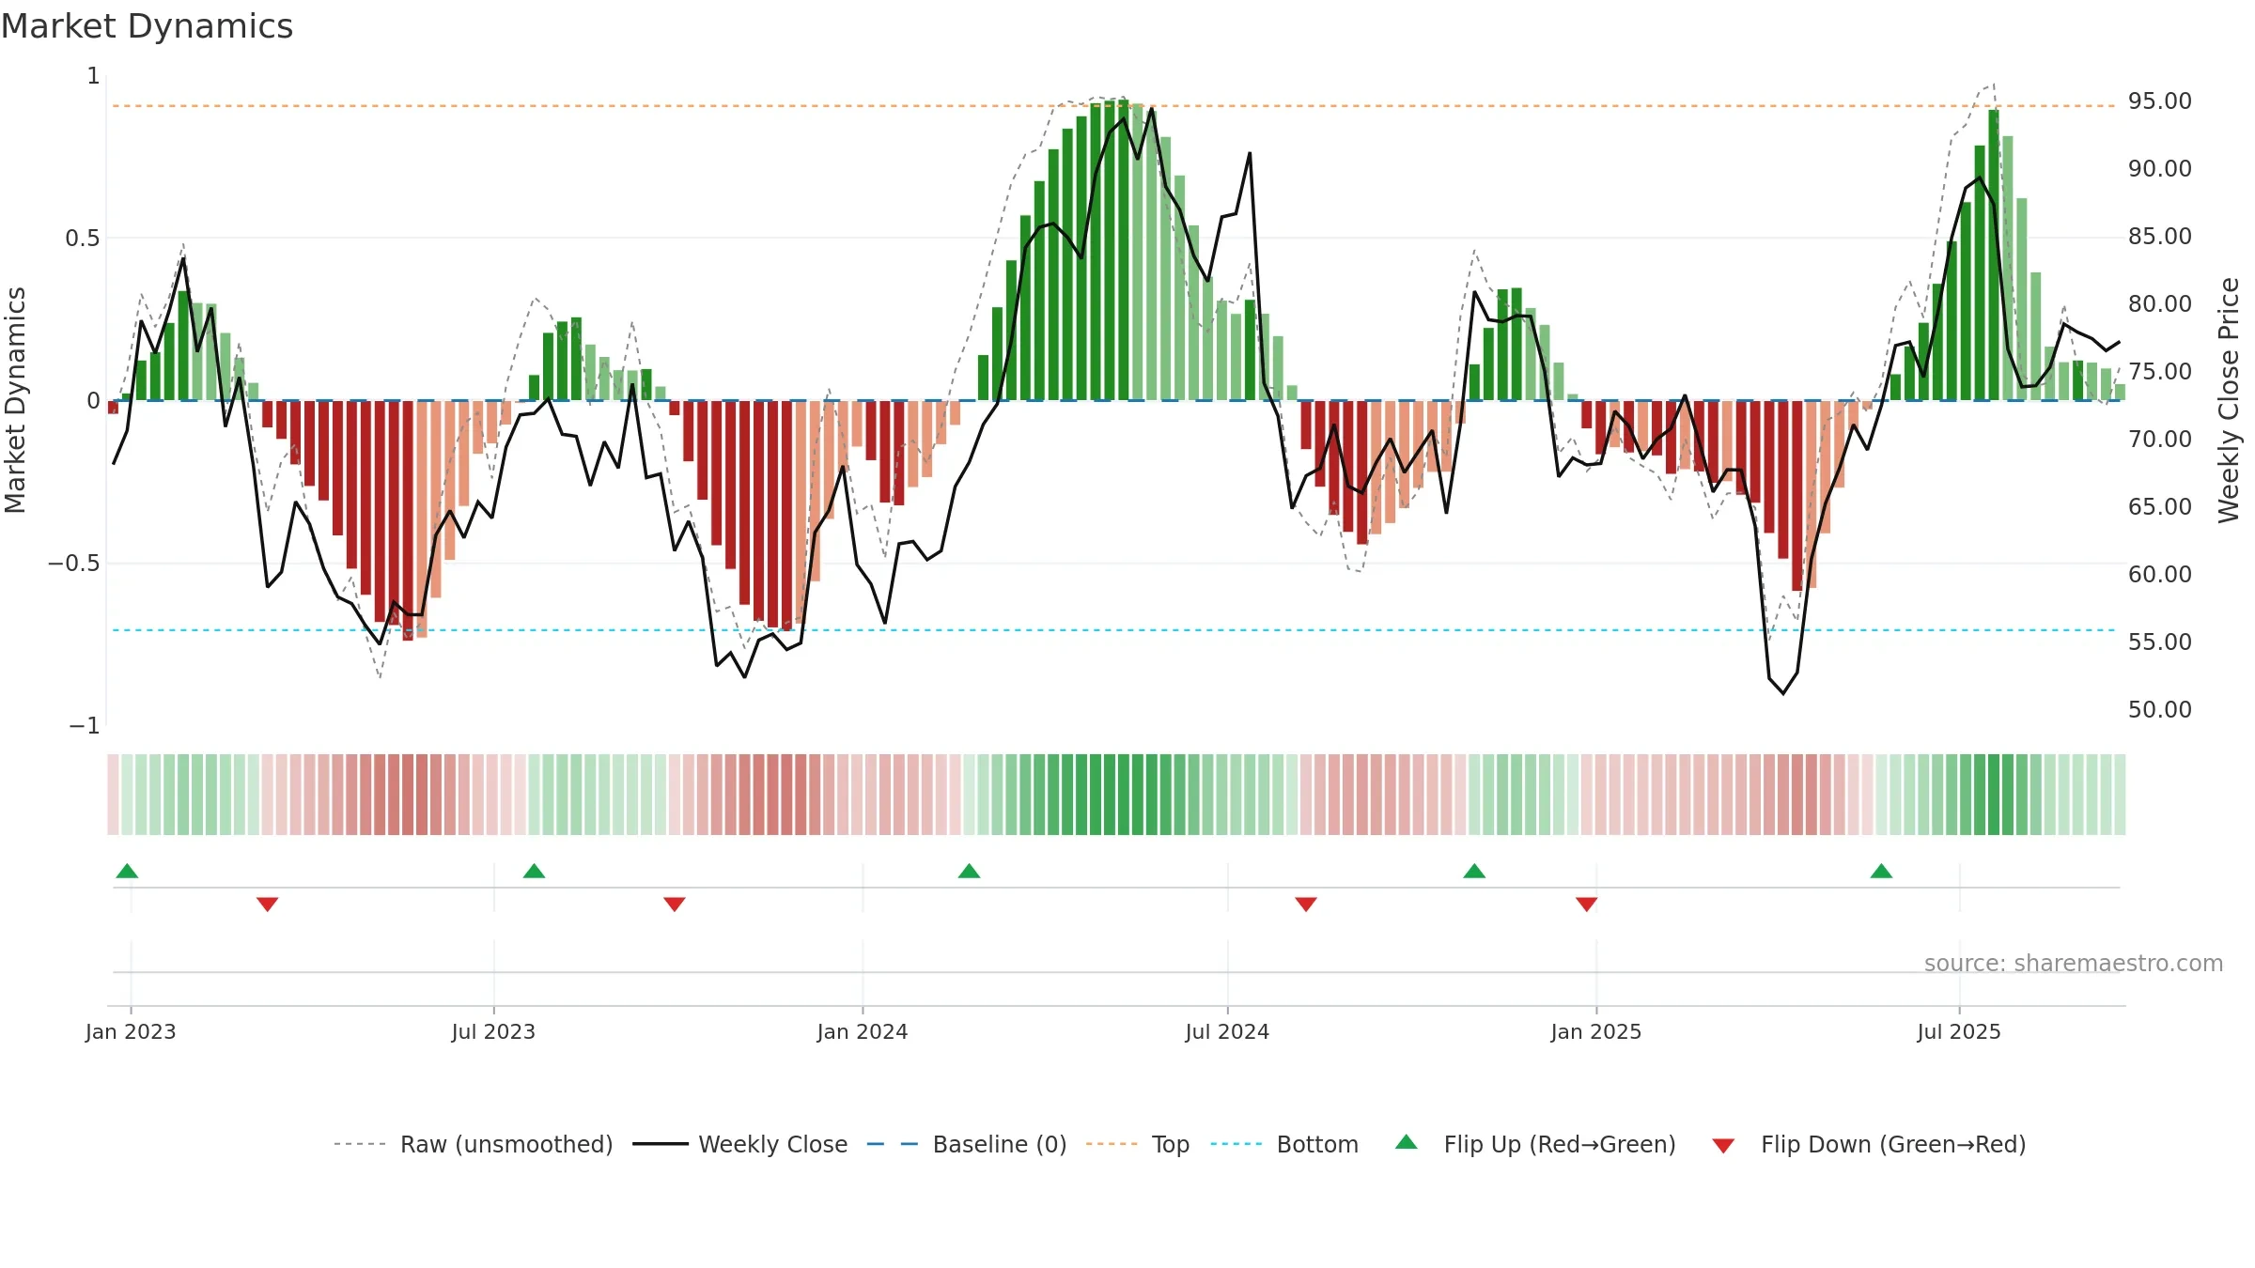Click the tallest dark green bar near Jul 2025
The height and width of the screenshot is (1268, 2255).
[1994, 255]
